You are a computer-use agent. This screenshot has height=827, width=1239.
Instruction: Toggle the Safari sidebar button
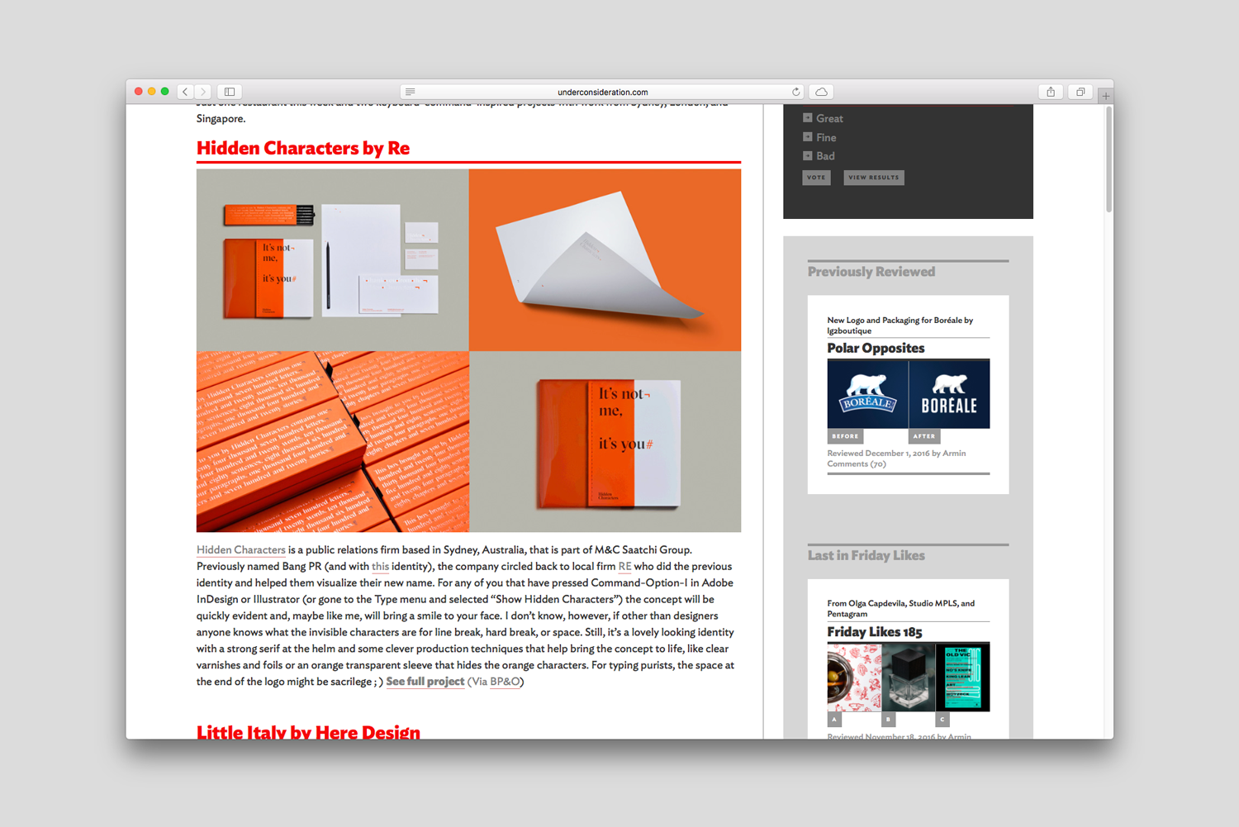(x=230, y=92)
